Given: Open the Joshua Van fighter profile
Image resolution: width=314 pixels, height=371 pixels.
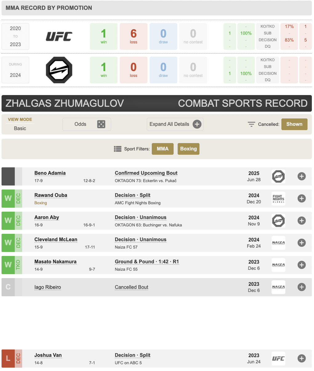Looking at the screenshot, I should (x=48, y=355).
